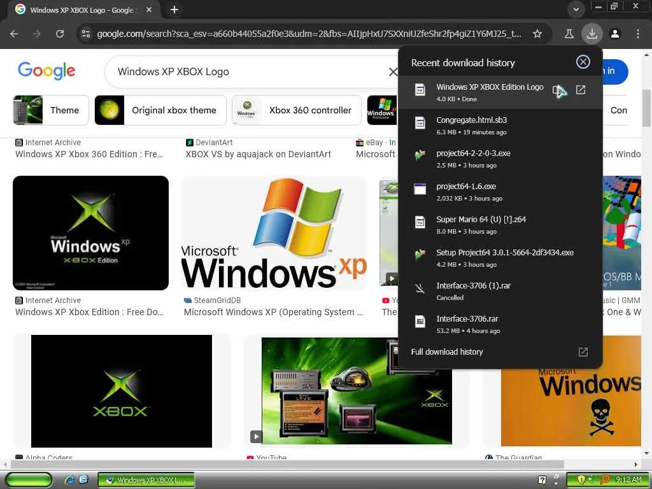Click black XBOX logo thumbnail

point(122,392)
